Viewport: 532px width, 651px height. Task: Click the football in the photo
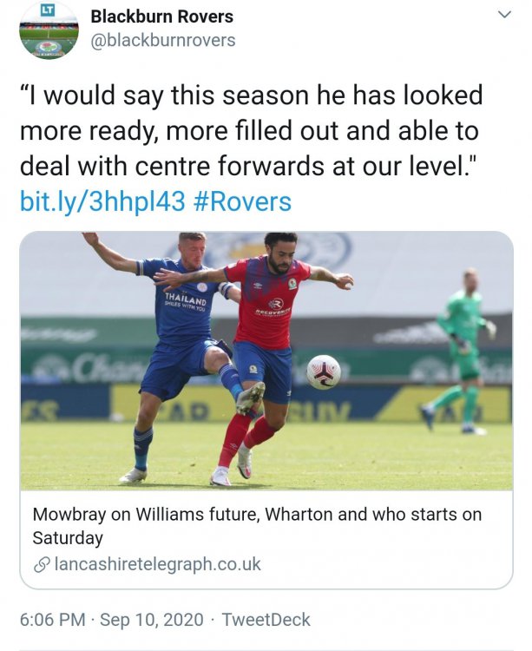pos(324,372)
